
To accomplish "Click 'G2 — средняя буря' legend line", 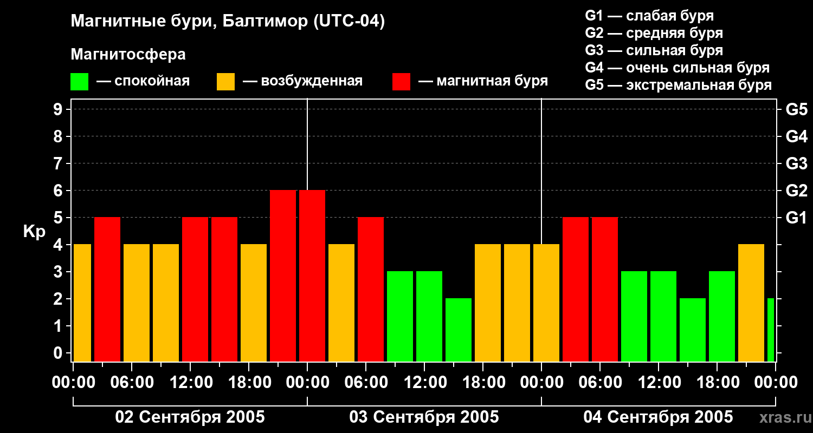I will pyautogui.click(x=654, y=33).
